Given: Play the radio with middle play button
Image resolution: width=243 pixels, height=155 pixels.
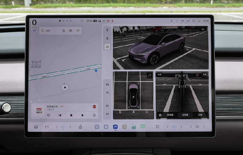Looking at the screenshot, I should click(x=71, y=115).
